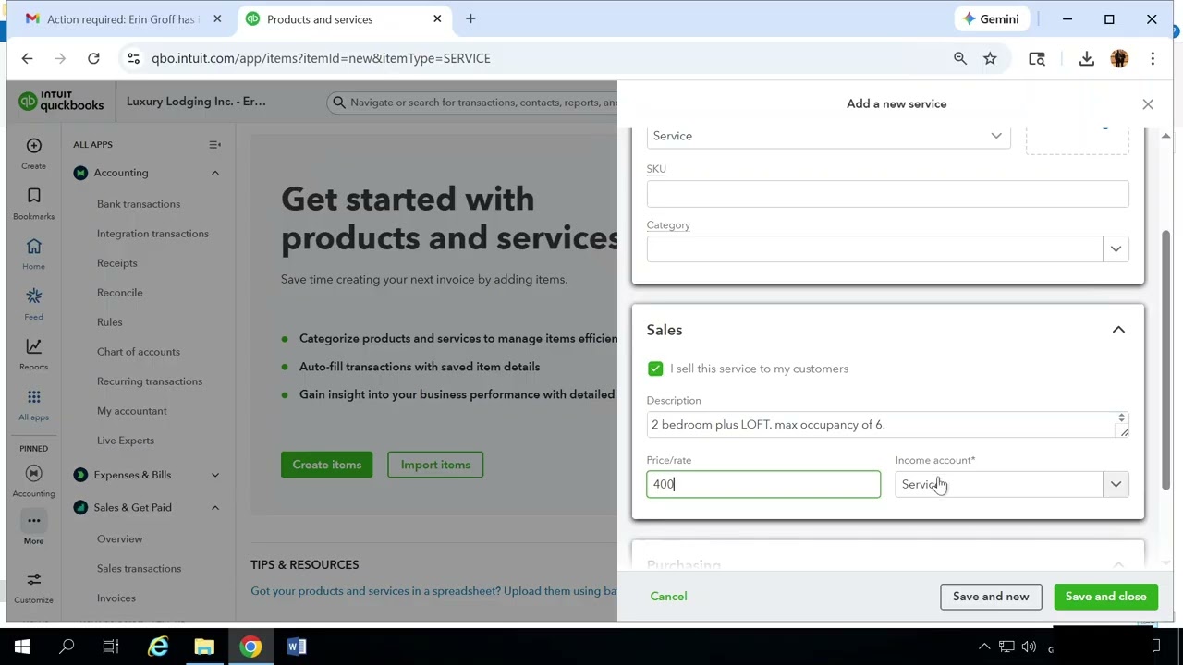Click the QuickBooks logo

point(61,102)
